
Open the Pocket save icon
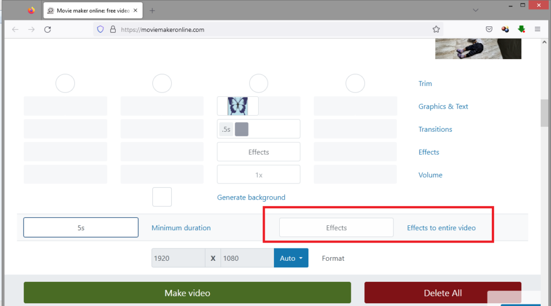coord(489,30)
